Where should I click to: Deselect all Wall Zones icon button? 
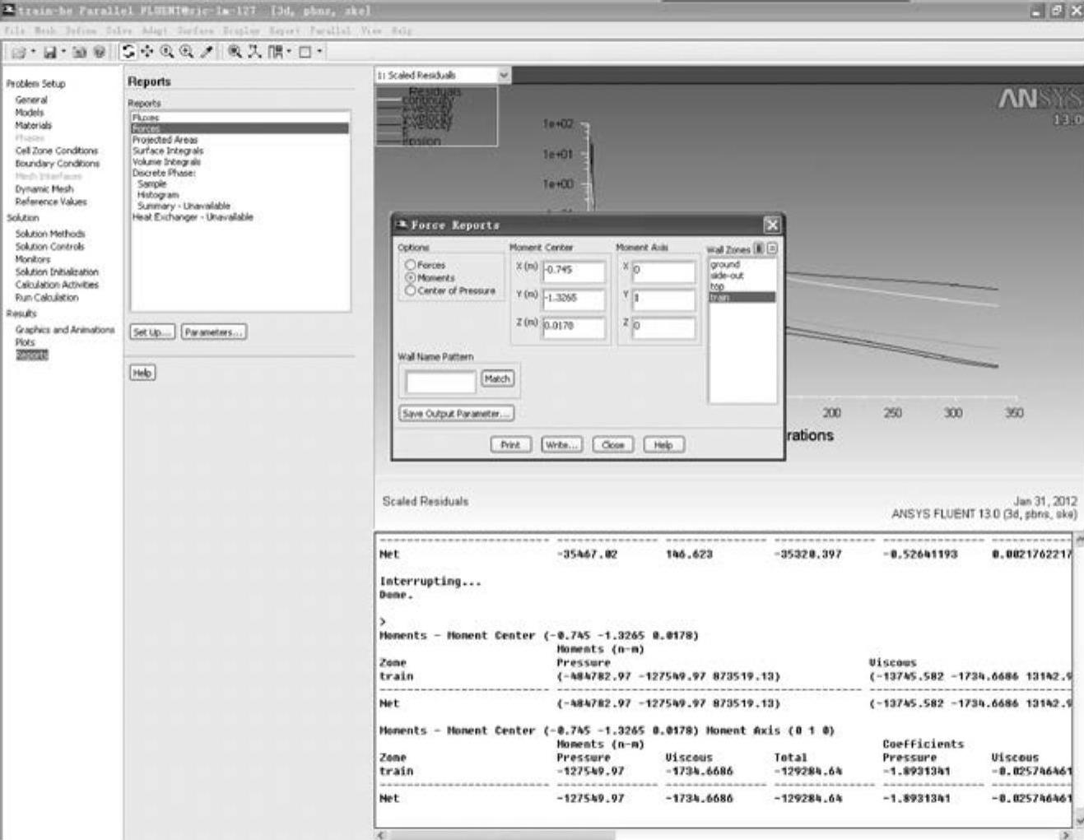tap(771, 248)
